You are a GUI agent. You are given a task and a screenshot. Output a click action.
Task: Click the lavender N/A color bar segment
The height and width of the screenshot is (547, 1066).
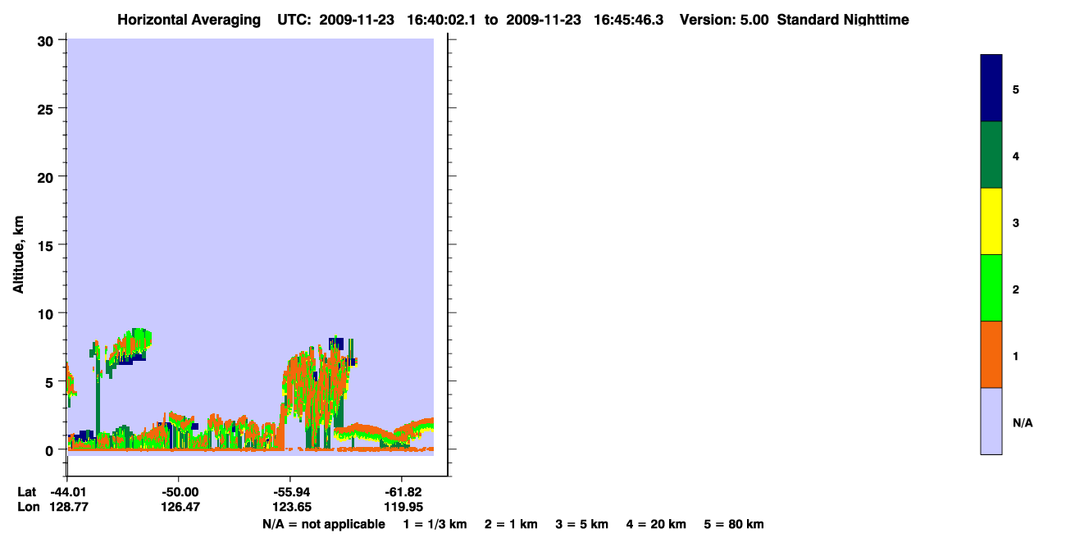click(991, 421)
